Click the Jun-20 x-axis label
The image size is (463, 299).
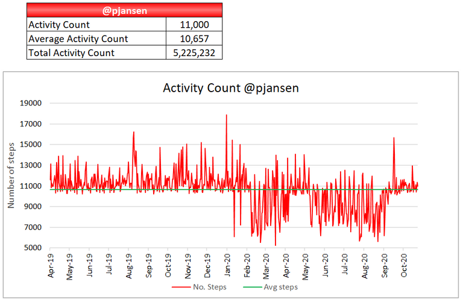click(x=325, y=265)
